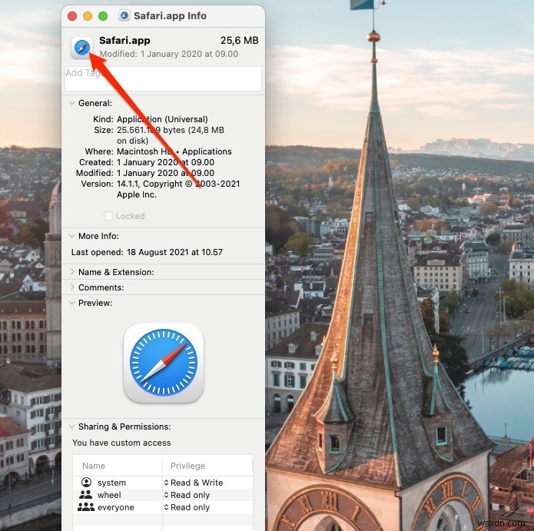
Task: Collapse the Sharing & Permissions section
Action: click(72, 426)
